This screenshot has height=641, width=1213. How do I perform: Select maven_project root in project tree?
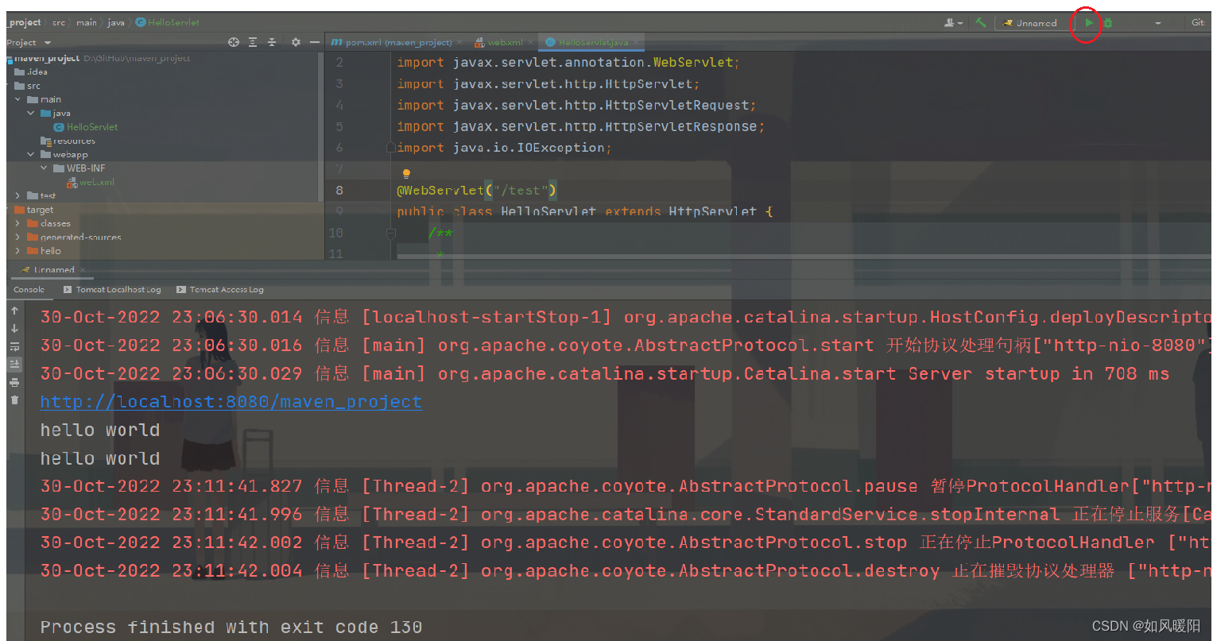47,58
